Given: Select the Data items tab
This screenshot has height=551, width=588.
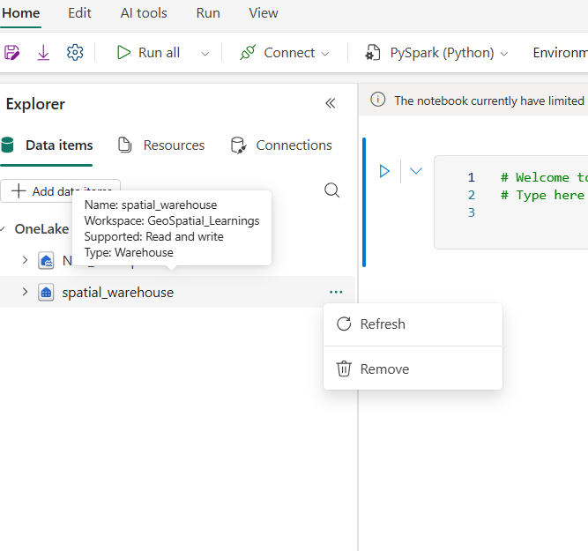Looking at the screenshot, I should coord(47,145).
